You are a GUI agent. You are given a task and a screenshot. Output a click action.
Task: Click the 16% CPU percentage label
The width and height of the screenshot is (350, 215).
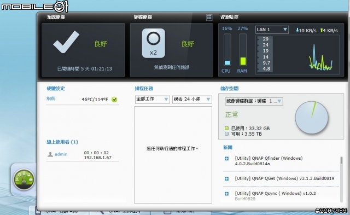click(227, 28)
